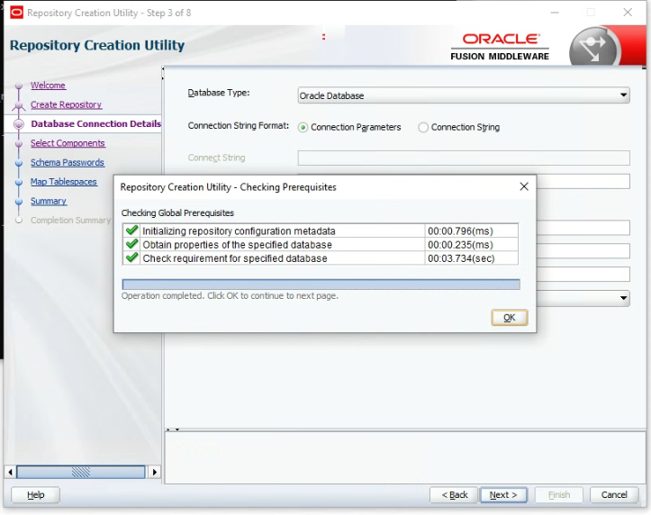Click the 00:00.796(ms) time cell
651x515 pixels.
471,230
